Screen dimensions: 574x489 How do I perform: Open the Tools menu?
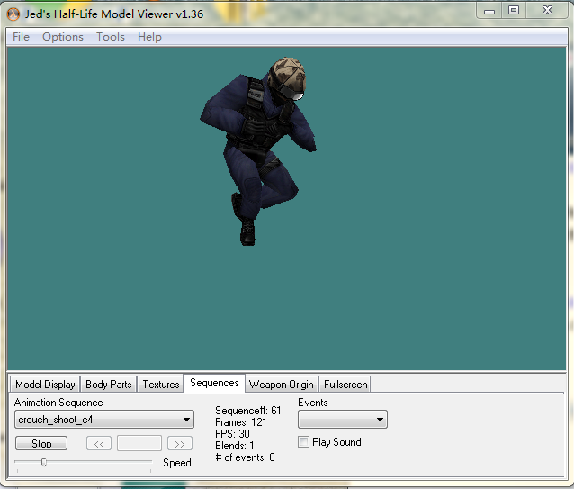(111, 37)
